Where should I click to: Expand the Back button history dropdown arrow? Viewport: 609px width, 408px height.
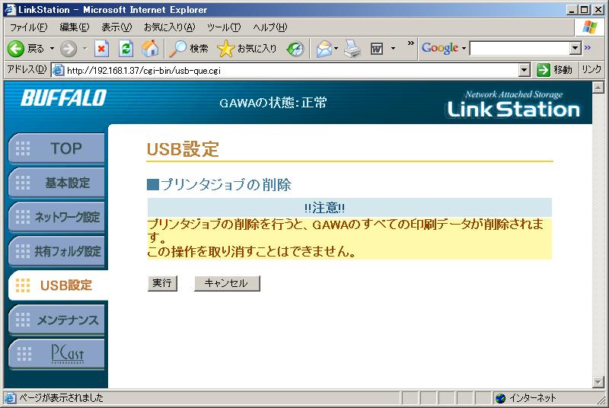coord(52,49)
